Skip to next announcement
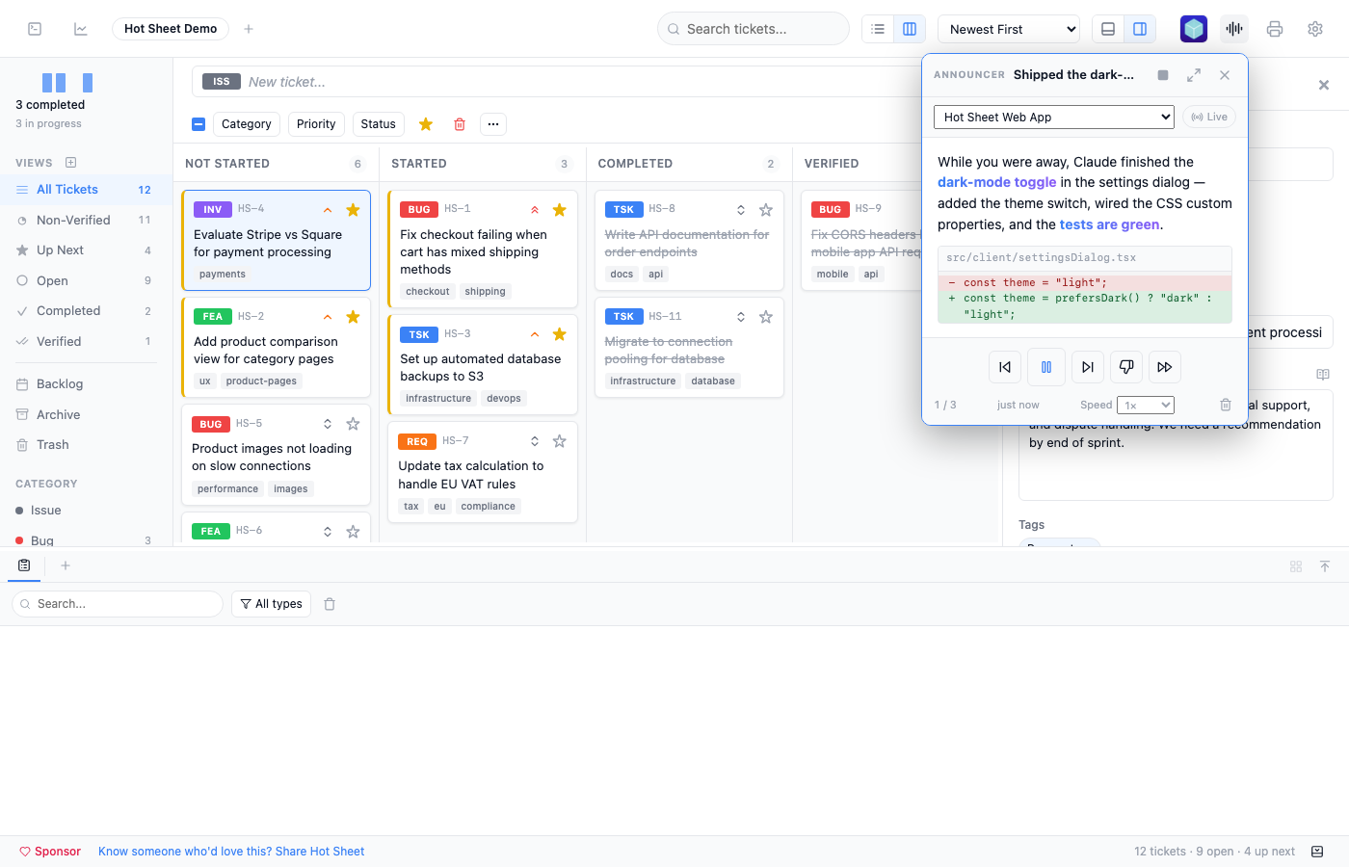Image resolution: width=1349 pixels, height=867 pixels. [1087, 367]
